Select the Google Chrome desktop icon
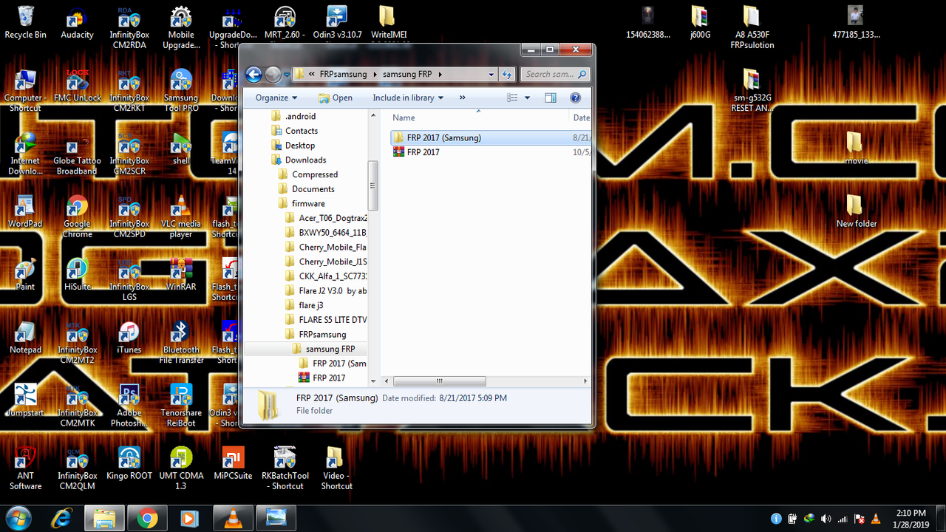This screenshot has width=946, height=532. coord(78,216)
